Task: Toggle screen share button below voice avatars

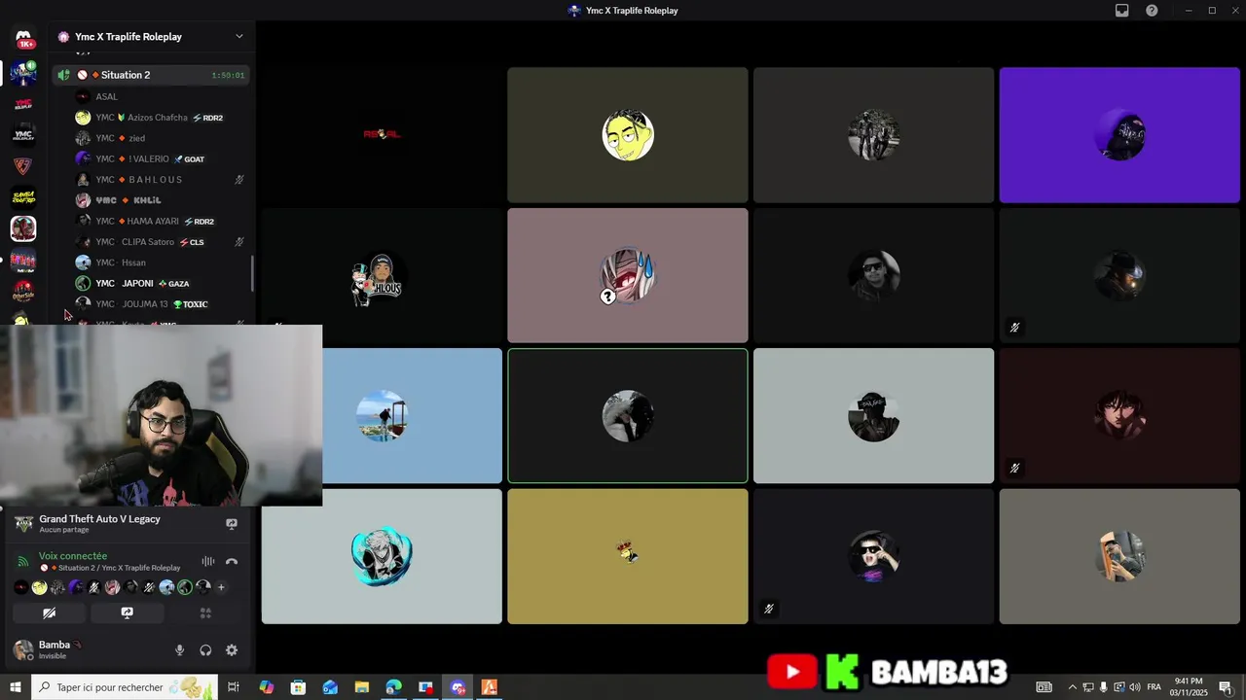Action: pos(127,613)
